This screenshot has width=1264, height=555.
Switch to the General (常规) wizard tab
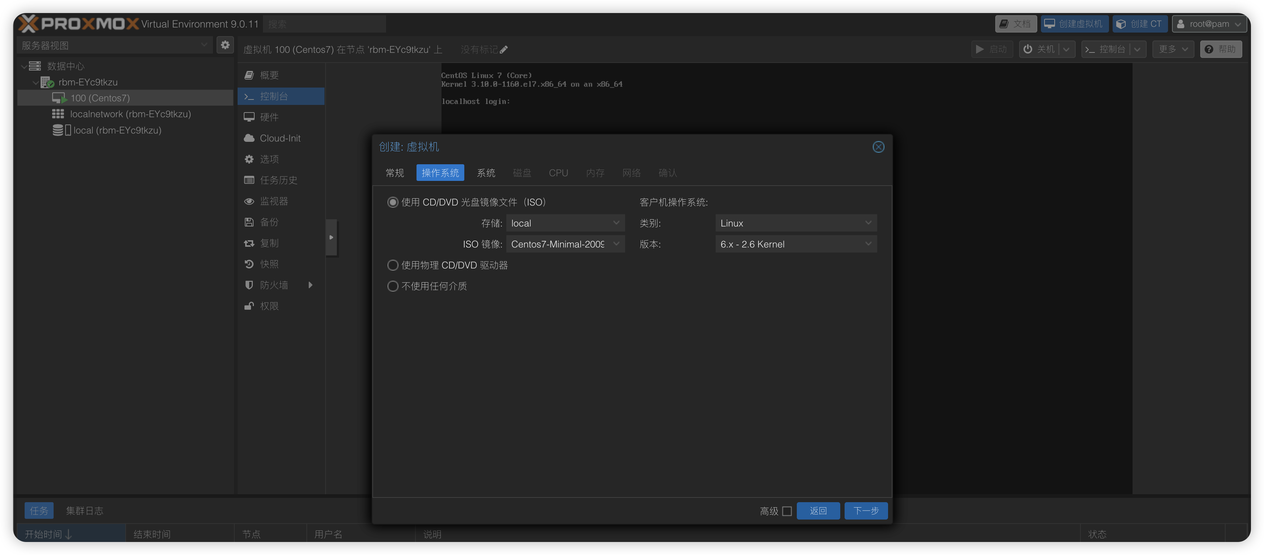[394, 173]
